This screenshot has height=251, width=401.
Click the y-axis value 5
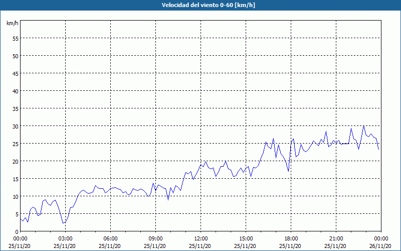pos(17,214)
